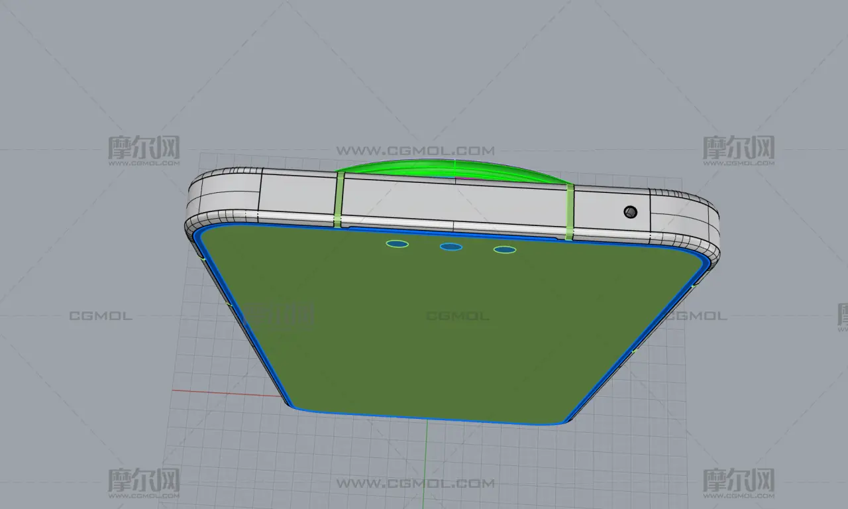
Task: Select the round dark port hole on the side frame
Action: 631,212
